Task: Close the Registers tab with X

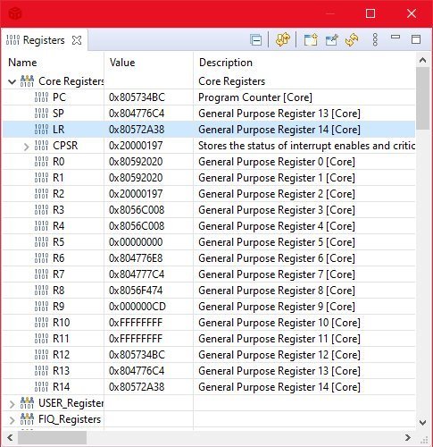Action: [77, 40]
